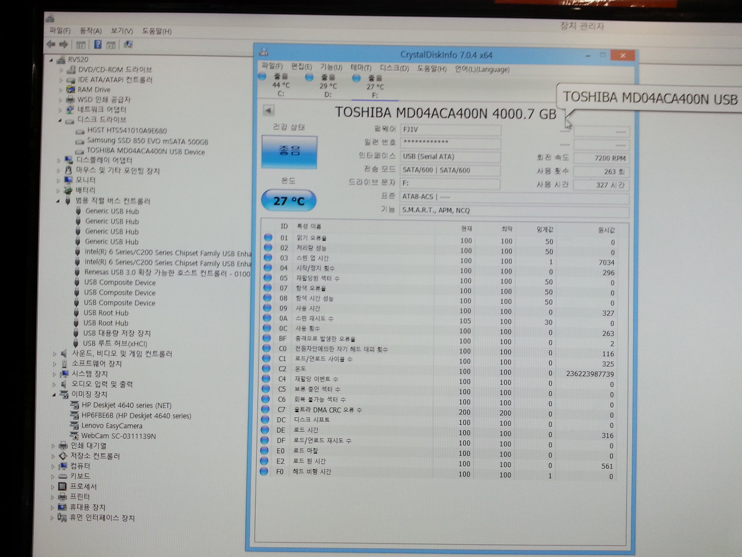Click the 특성 이름 column header

click(x=309, y=226)
